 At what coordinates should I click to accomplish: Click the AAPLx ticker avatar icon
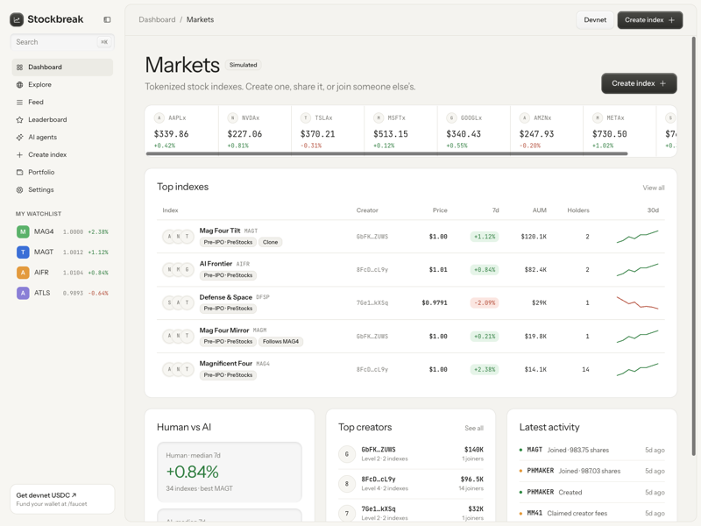coord(159,118)
